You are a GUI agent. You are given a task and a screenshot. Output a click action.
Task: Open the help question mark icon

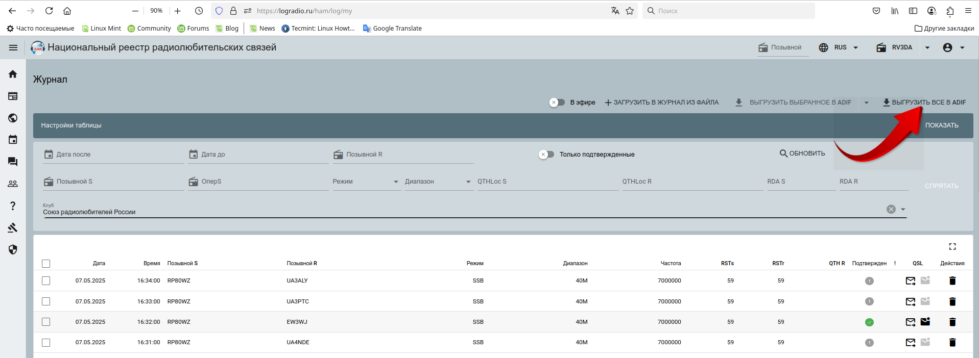tap(13, 206)
